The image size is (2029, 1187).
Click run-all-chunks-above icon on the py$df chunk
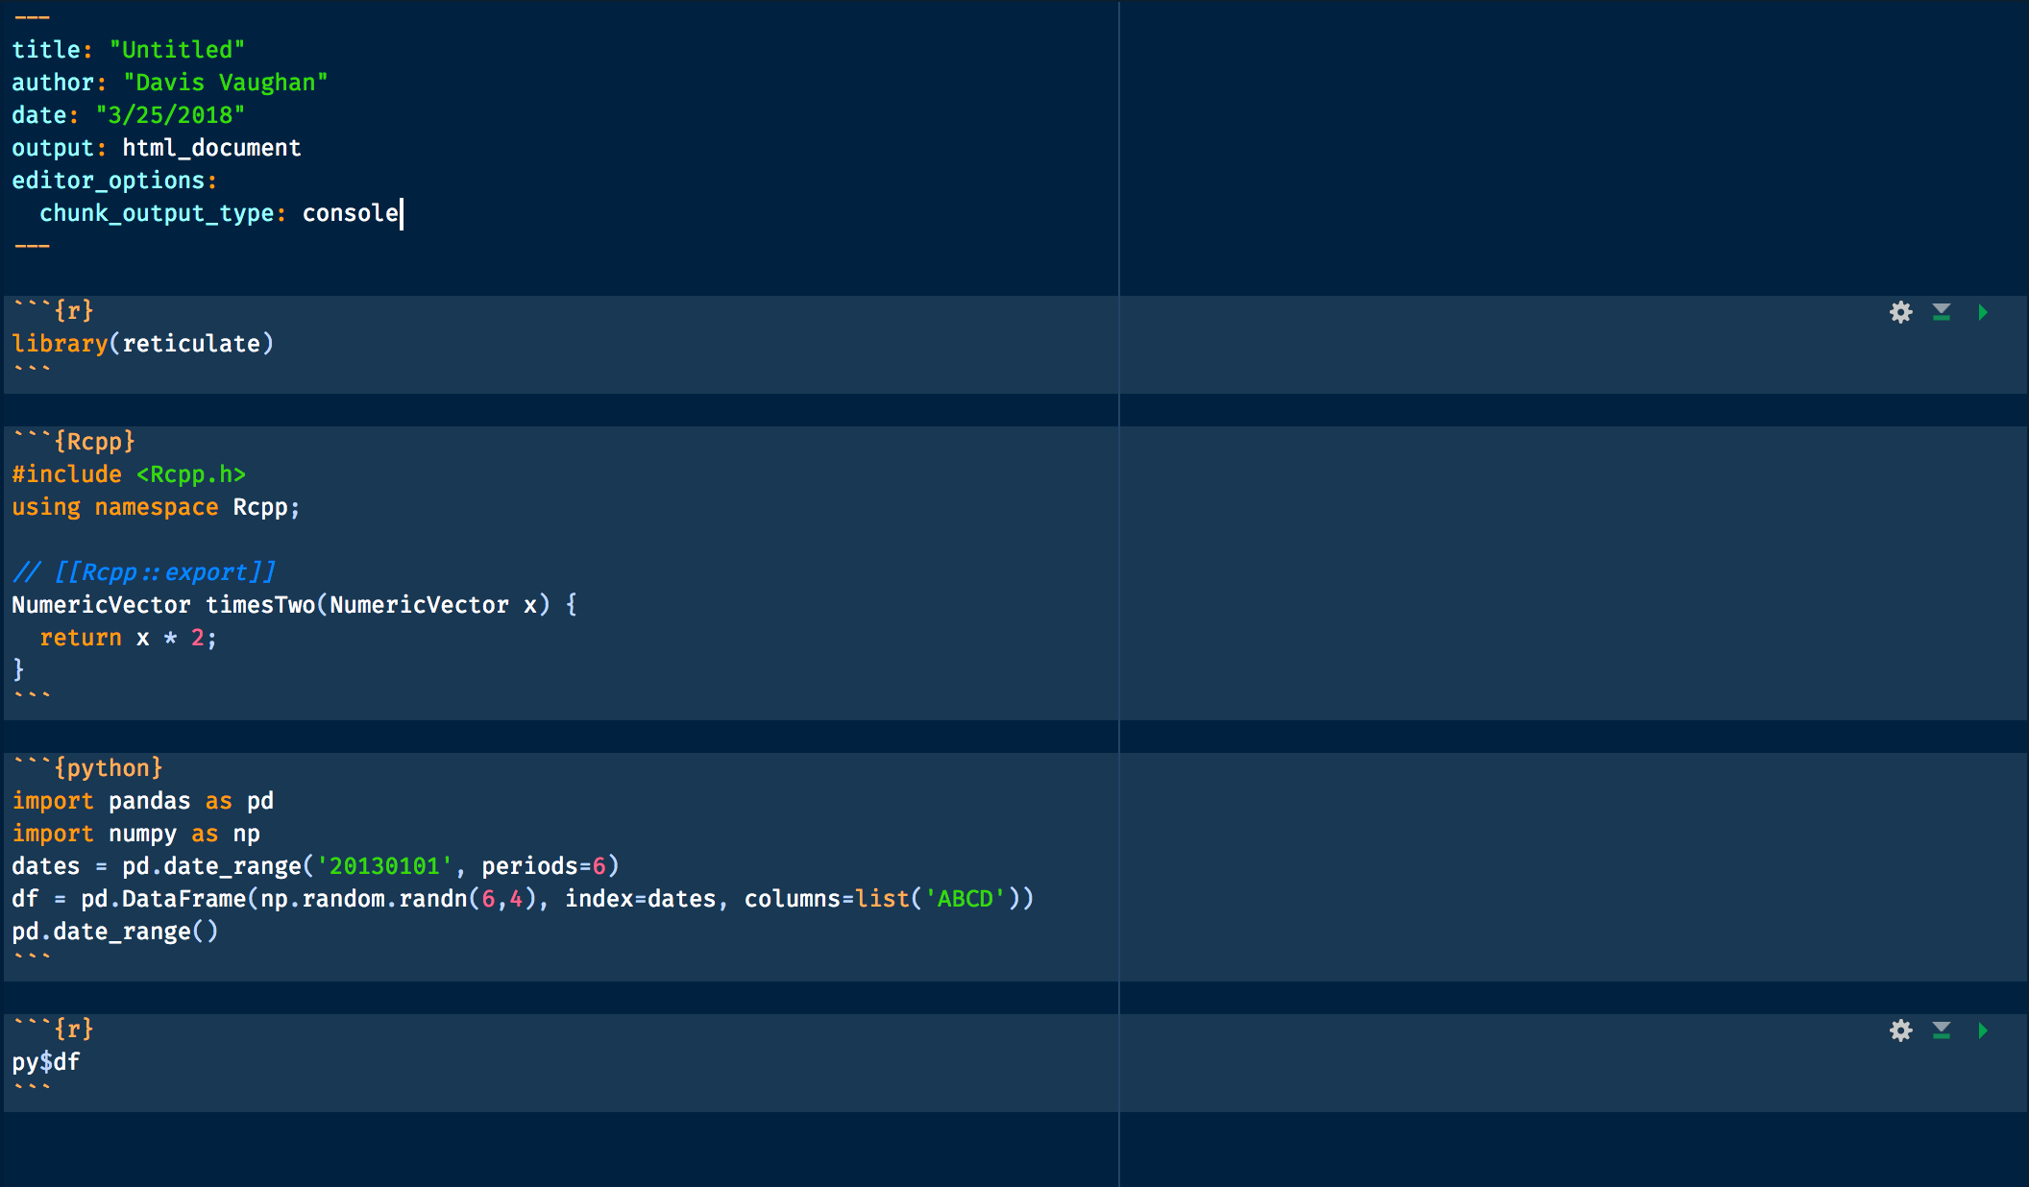coord(1942,1030)
